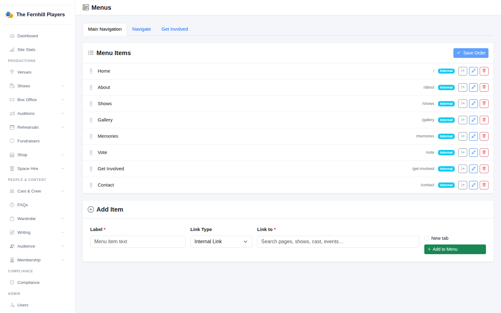Edit the Home menu item
The image size is (501, 313).
(473, 71)
